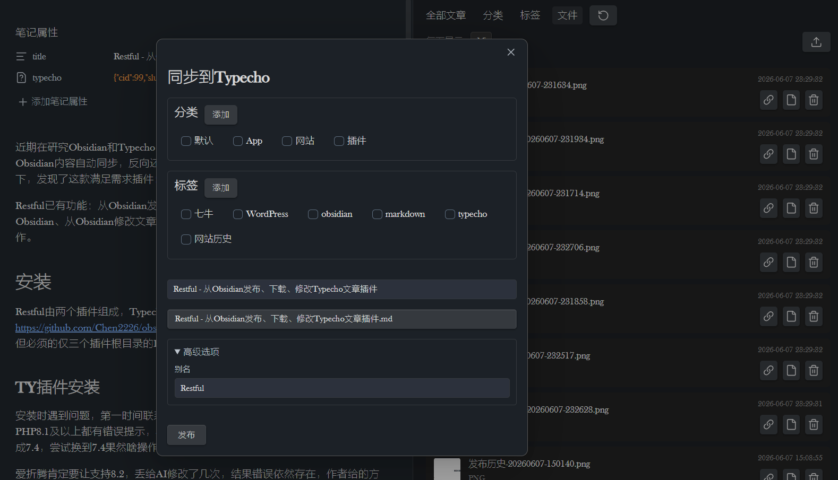Click file name 发布历史-20260607-150140.png
The width and height of the screenshot is (838, 480).
529,464
